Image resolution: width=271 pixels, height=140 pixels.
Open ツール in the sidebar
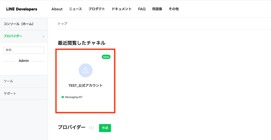coord(8,81)
